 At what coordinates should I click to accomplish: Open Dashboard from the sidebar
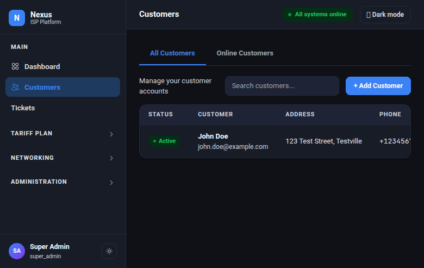point(63,66)
